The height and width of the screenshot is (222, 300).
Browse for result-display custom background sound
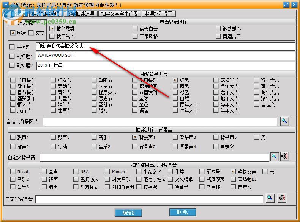(270, 198)
